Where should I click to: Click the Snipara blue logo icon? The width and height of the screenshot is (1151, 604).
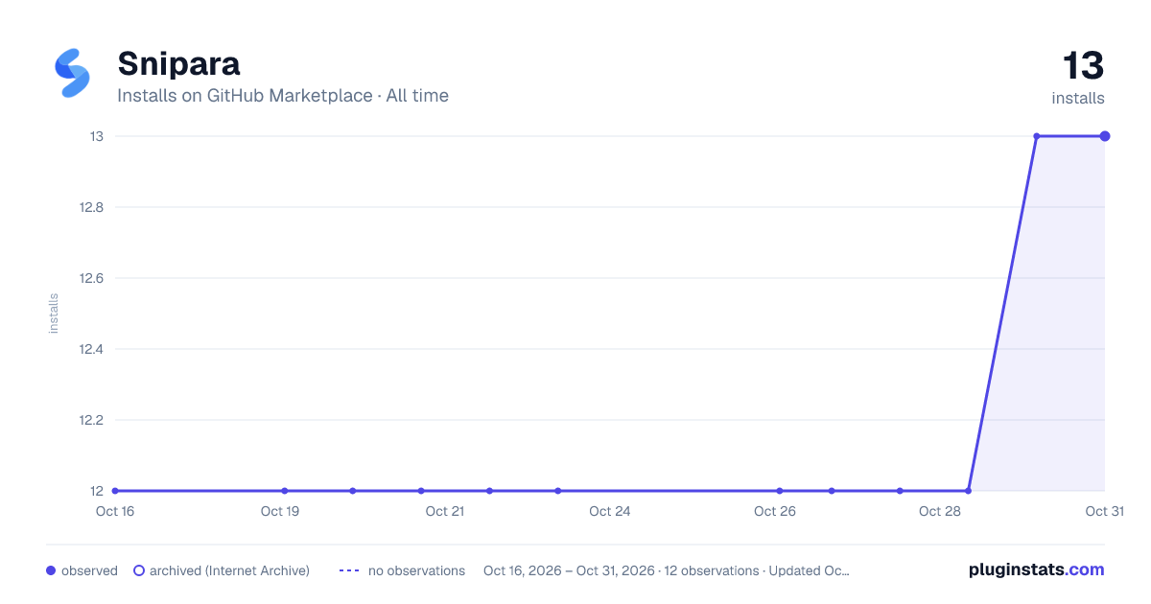point(72,73)
